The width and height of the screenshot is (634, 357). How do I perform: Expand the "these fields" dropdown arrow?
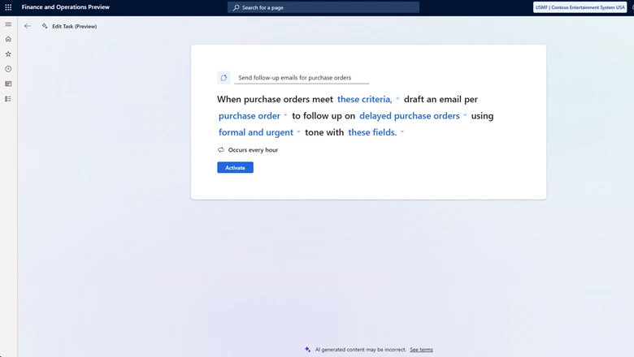coord(402,132)
